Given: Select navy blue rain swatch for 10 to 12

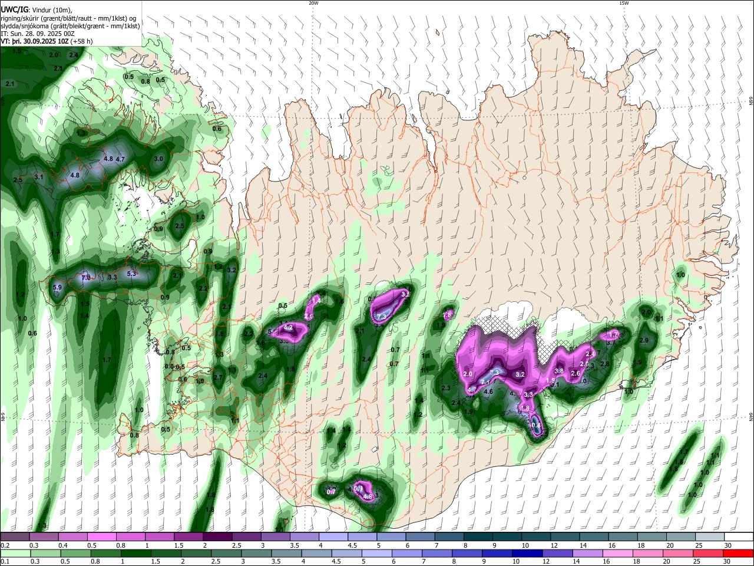Looking at the screenshot, I should (x=528, y=553).
